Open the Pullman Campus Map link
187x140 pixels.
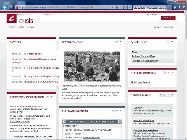coord(143,56)
